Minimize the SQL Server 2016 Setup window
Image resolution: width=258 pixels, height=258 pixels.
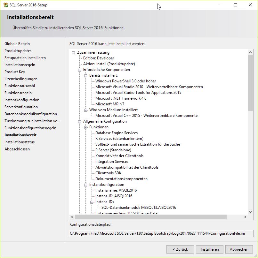tap(221, 5)
